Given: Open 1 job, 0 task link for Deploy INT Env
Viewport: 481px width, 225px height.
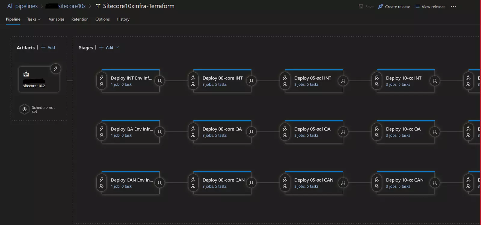Looking at the screenshot, I should coord(121,85).
